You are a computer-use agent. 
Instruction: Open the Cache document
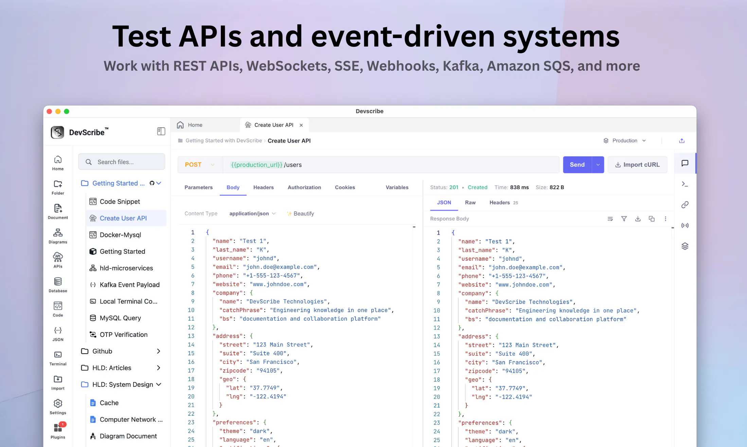pos(109,403)
